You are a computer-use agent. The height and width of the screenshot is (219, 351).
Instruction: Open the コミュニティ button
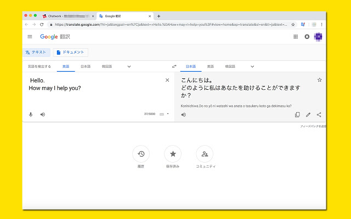tap(205, 154)
